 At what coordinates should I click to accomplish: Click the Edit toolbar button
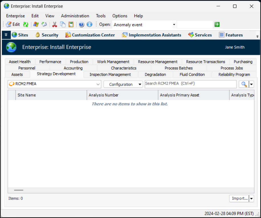tap(13, 25)
